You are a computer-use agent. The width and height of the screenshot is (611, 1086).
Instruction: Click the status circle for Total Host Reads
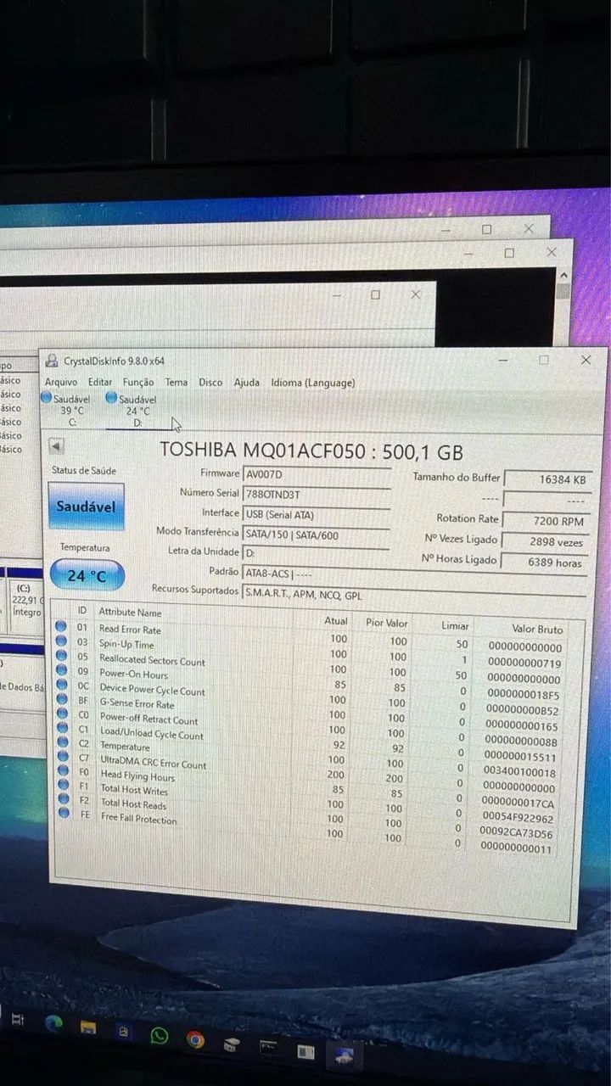(x=63, y=798)
